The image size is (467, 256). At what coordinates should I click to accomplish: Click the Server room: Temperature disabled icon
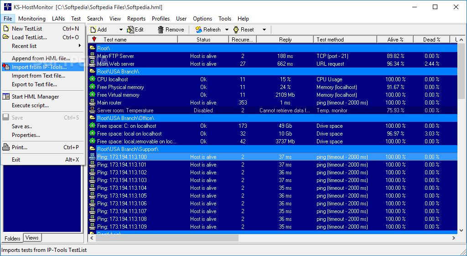[x=92, y=110]
